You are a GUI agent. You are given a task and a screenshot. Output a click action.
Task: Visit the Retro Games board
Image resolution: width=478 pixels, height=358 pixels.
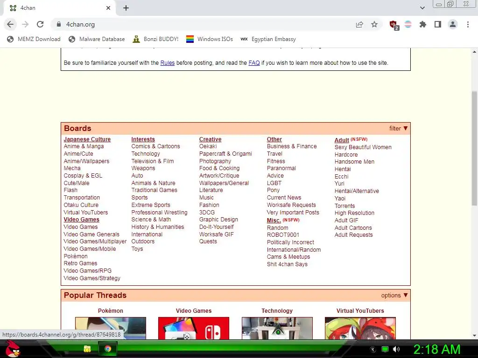point(80,263)
